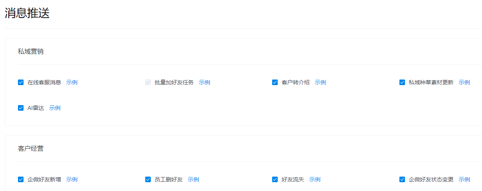Click the 好友流失 label text
Screen dimensions: 482x191
(293, 179)
